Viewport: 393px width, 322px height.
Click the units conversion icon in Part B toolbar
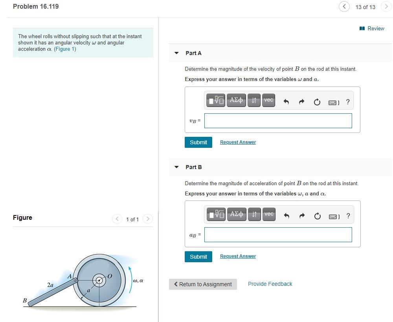coord(254,214)
